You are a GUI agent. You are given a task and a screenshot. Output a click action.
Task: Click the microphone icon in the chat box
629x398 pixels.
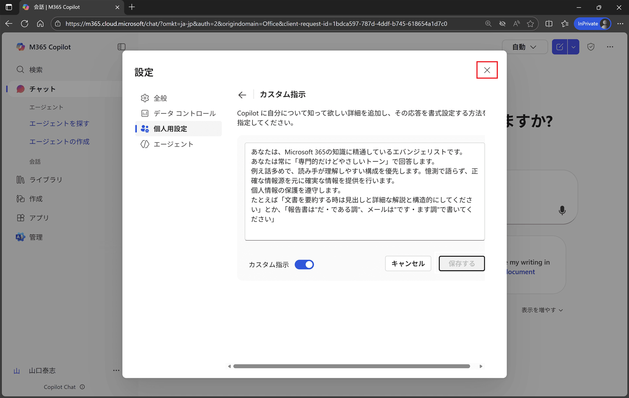tap(562, 210)
